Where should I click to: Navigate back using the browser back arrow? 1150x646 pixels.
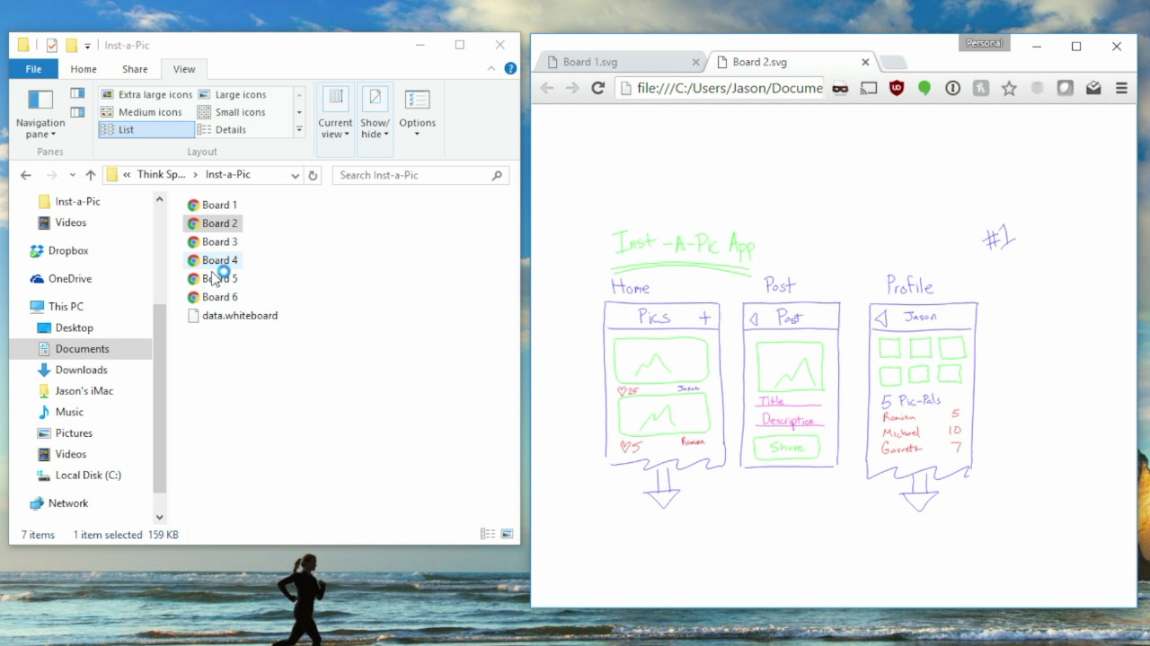coord(546,89)
